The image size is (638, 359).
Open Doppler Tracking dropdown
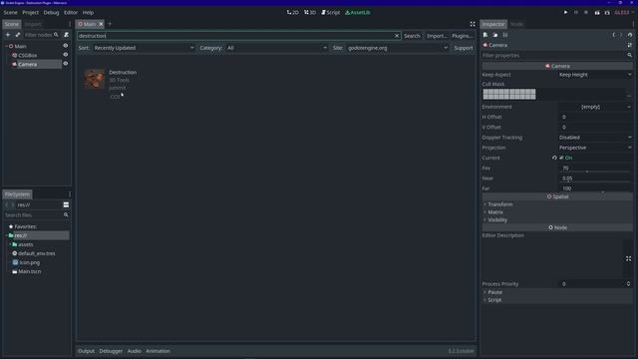coord(594,138)
